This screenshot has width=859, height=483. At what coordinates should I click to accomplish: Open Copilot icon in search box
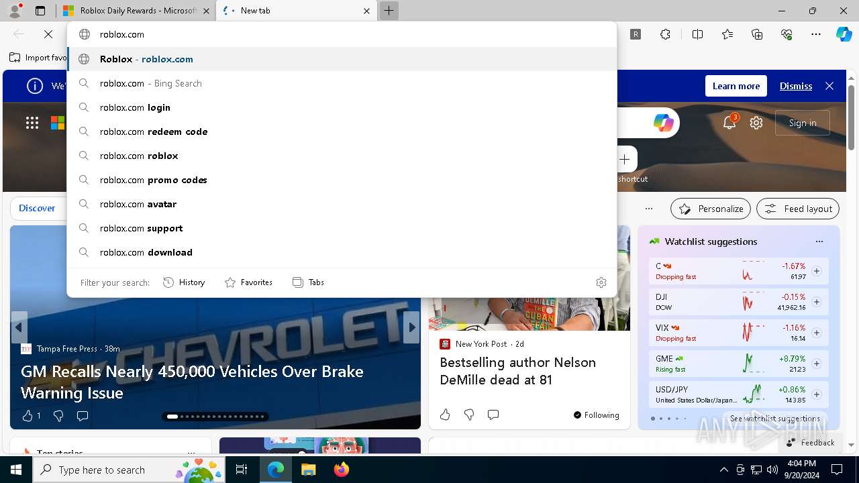pyautogui.click(x=663, y=123)
